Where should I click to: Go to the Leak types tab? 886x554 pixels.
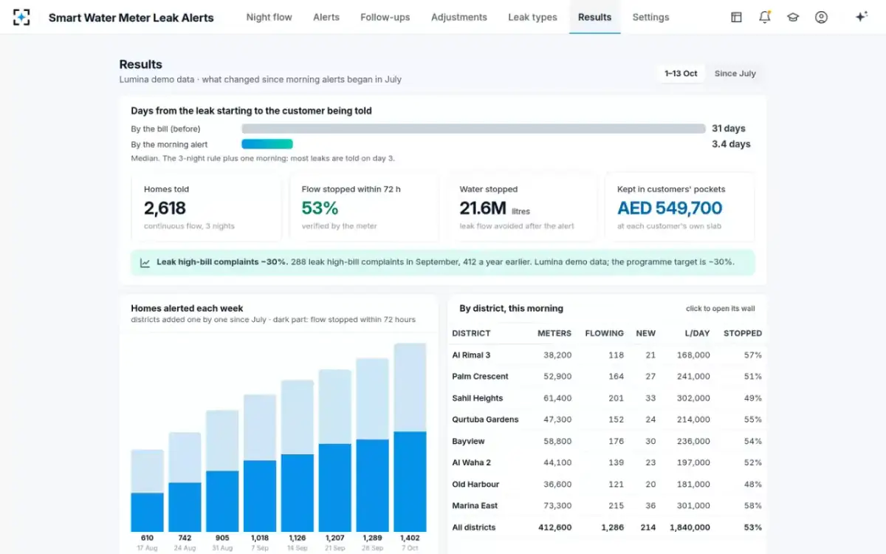point(533,17)
